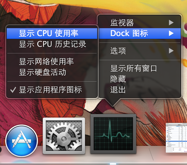Toggle checked 显示应用程序图标 option
187x165 pixels.
tap(52, 89)
